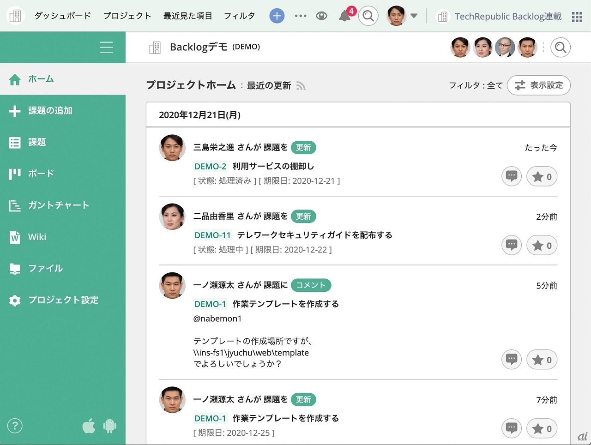Expand the profile dropdown arrow
Screen dimensions: 591x445
coord(414,16)
